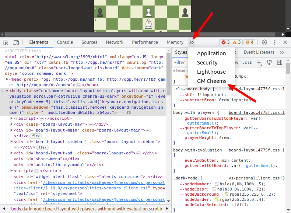Click the yellow warnings count badge
The image size is (291, 213).
point(236,42)
